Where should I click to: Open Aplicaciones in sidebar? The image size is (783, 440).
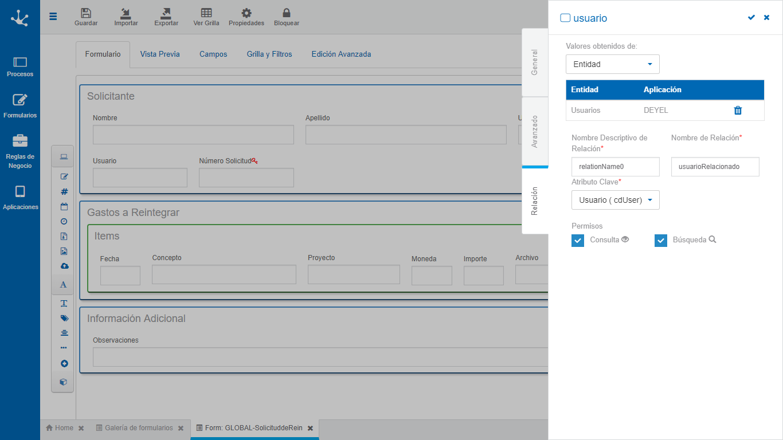pos(20,198)
